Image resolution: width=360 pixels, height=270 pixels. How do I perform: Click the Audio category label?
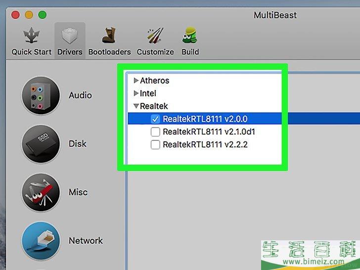click(80, 95)
